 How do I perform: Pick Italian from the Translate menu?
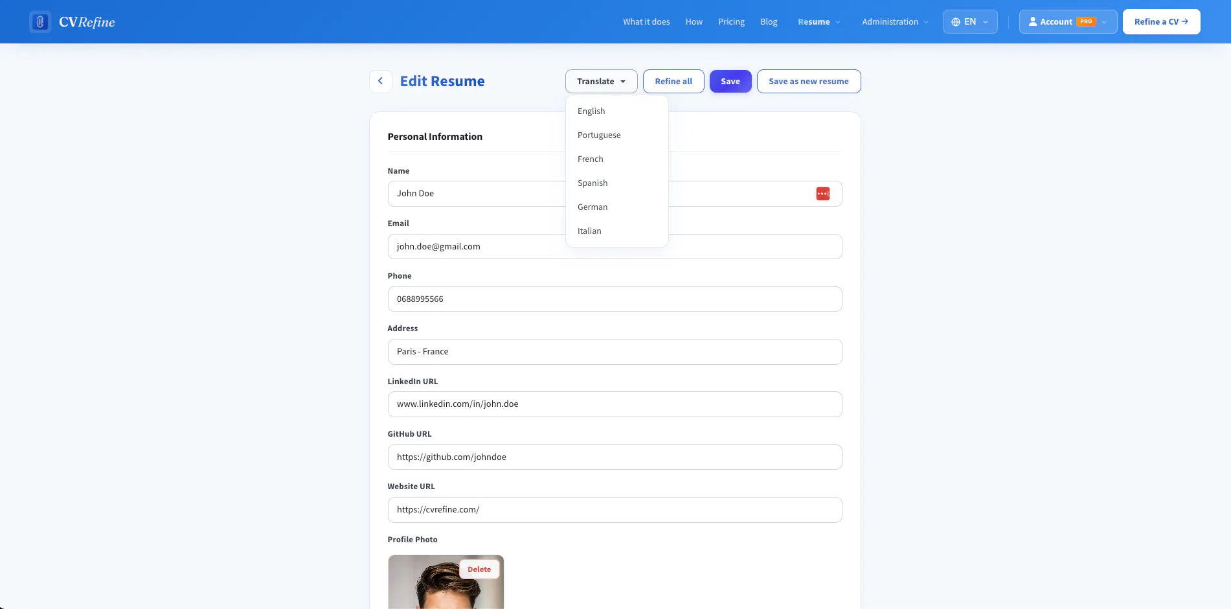click(617, 231)
